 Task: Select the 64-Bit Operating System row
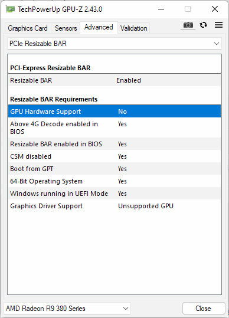pos(114,181)
